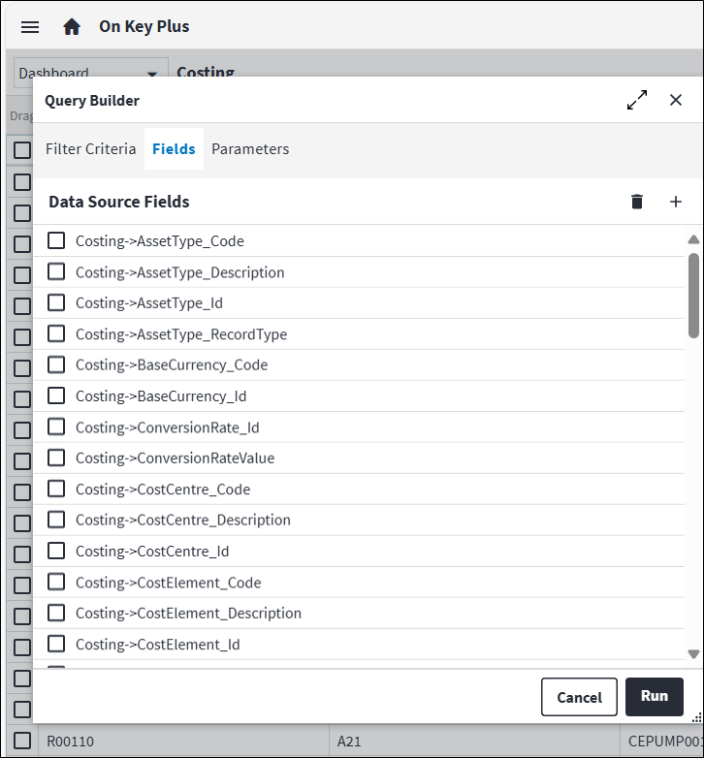Delete selected data source fields
Screen dimensions: 704x758
pyautogui.click(x=637, y=202)
